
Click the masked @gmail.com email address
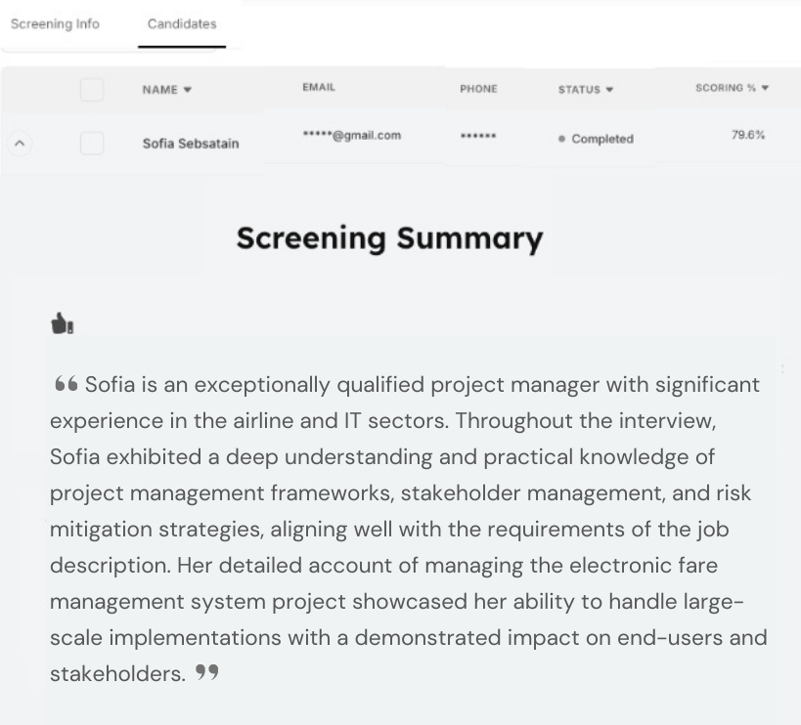[x=352, y=135]
